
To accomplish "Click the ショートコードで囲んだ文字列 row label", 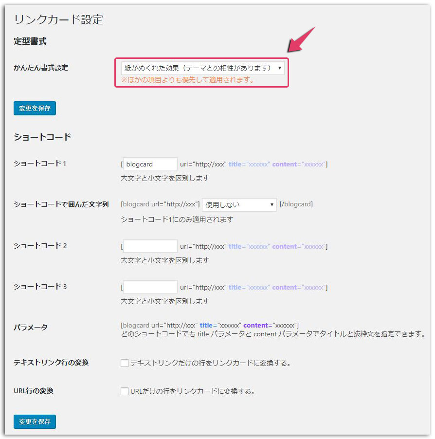I will coord(61,204).
